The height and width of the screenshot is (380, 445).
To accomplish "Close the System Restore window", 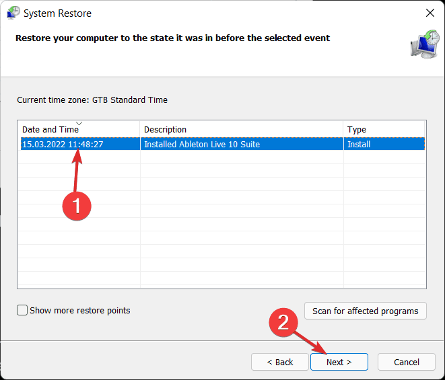I will pos(430,13).
